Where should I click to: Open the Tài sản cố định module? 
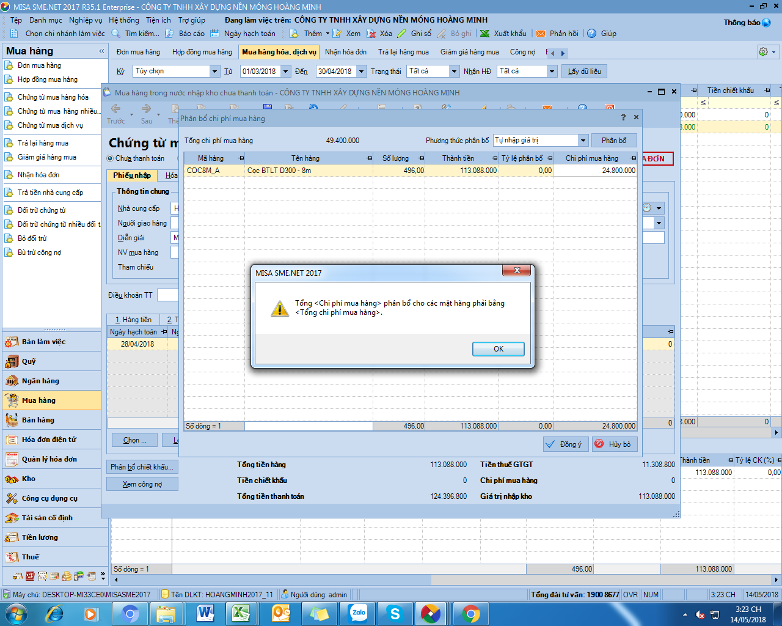point(52,518)
